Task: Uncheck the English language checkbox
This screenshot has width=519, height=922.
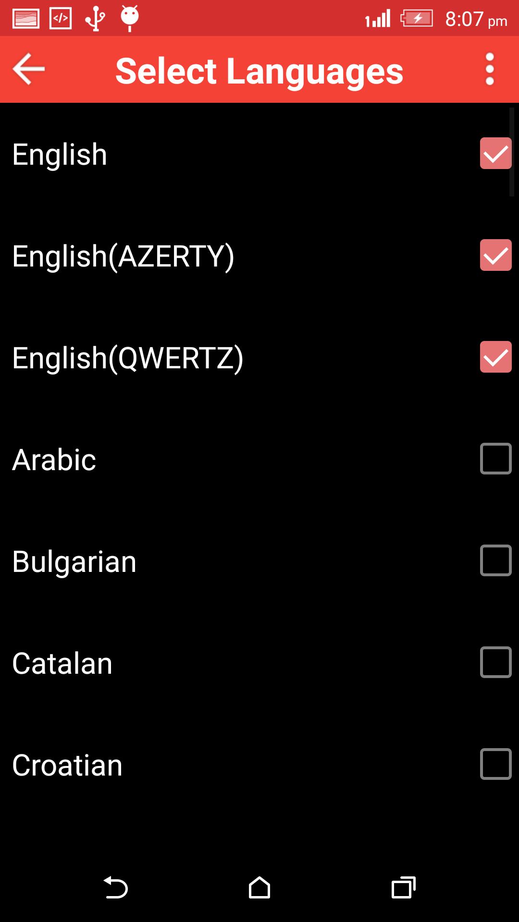Action: [x=495, y=154]
